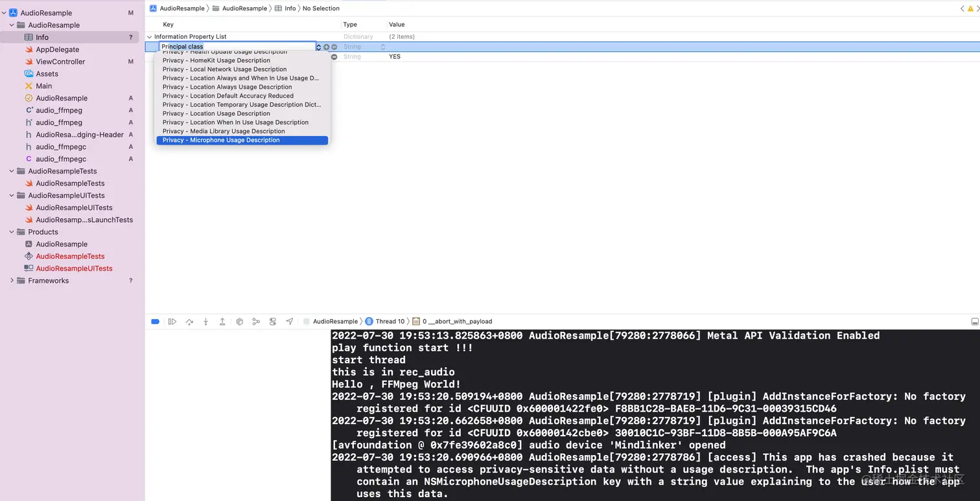Click the Step Out debug icon

tap(222, 321)
